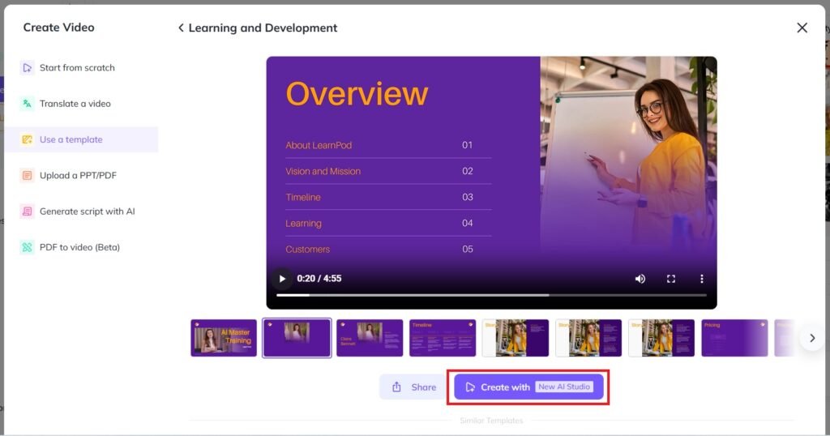Image resolution: width=830 pixels, height=436 pixels.
Task: Open Generate script with AI
Action: pos(81,212)
